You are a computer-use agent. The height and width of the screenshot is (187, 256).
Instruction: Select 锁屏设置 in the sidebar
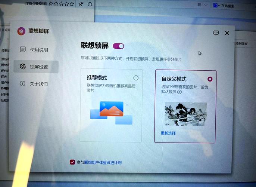[x=36, y=67]
